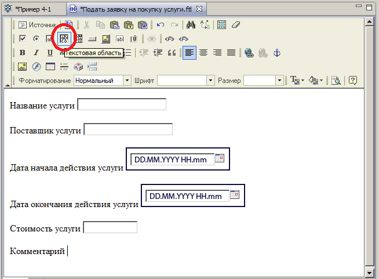
Task: Increase indent with the indent icon
Action: pos(158,53)
